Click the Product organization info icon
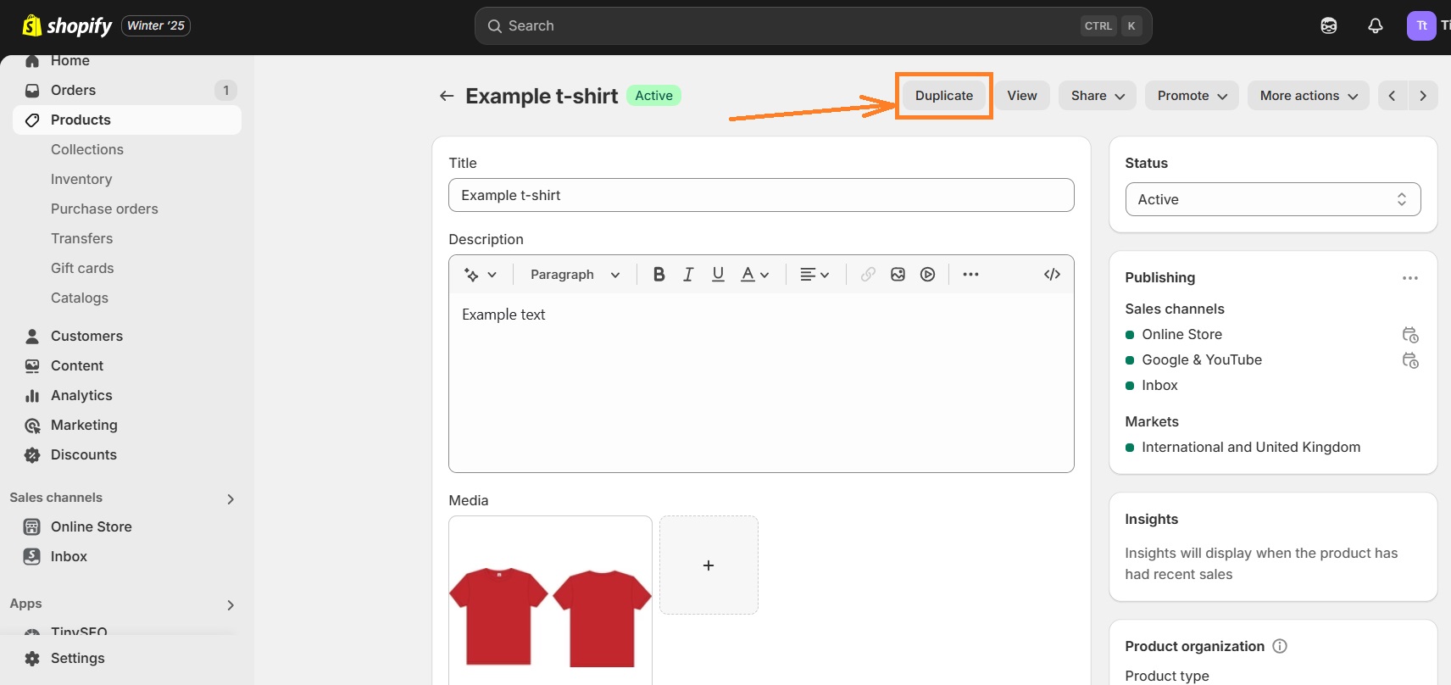The image size is (1451, 685). tap(1280, 646)
